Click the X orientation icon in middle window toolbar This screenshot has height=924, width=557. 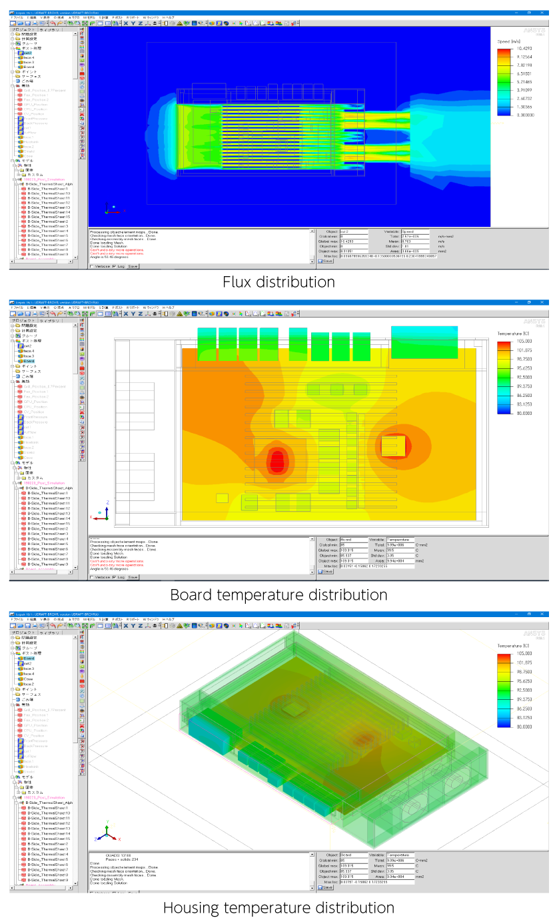coord(125,314)
